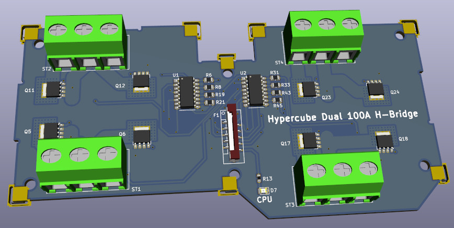Pick the R6 resistor body
Image resolution: width=454 pixels, height=228 pixels.
click(208, 80)
